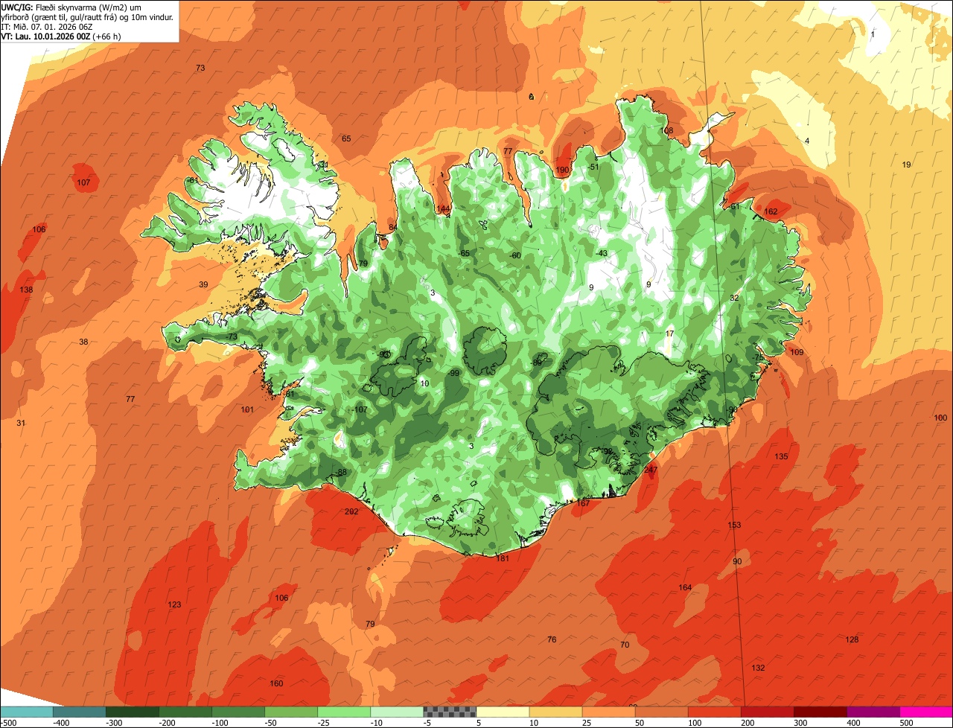The width and height of the screenshot is (953, 728).
Task: Click the flux value 101 west of Iceland
Action: (247, 409)
